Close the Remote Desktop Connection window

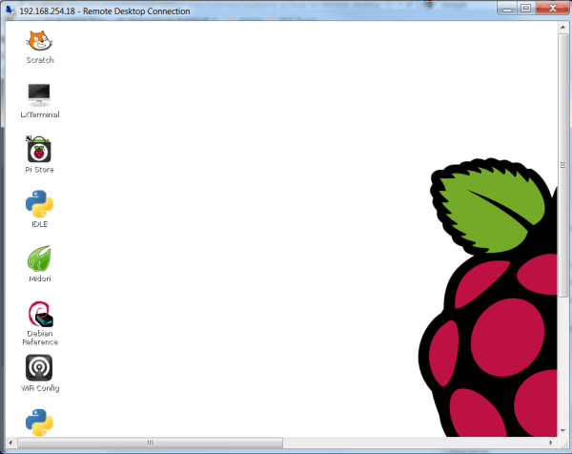coord(553,9)
